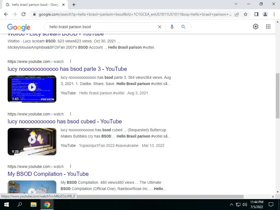The width and height of the screenshot is (280, 210).
Task: Reload the current page
Action: click(24, 14)
